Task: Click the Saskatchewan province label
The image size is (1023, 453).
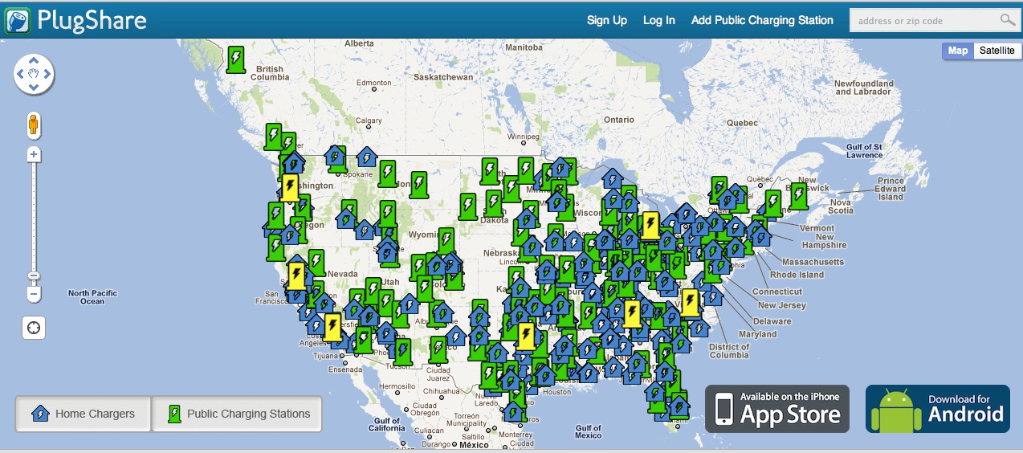Action: click(443, 77)
